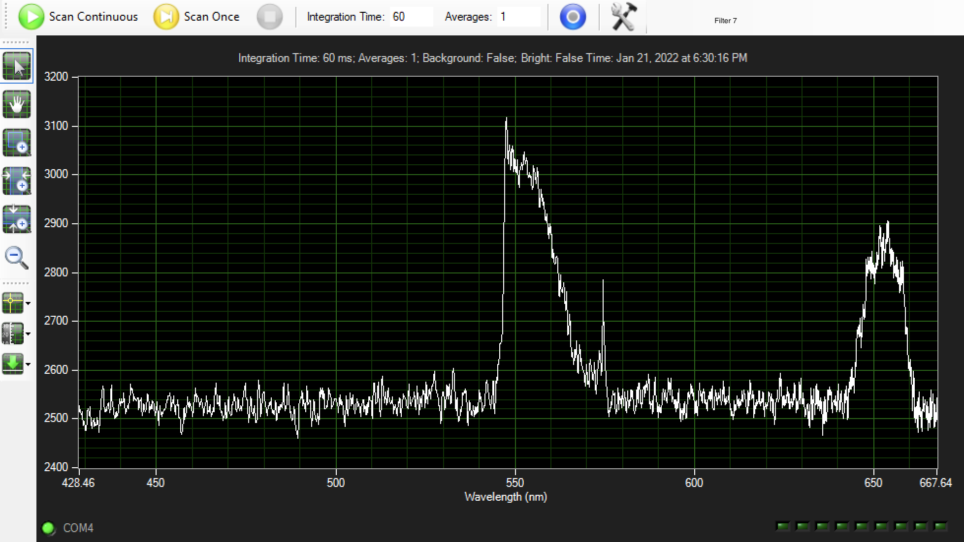Click the gray Stop scan button

click(x=270, y=17)
